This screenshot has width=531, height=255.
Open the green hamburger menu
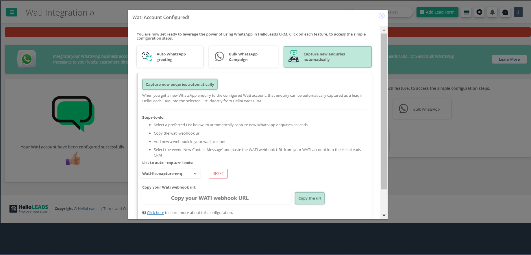(12, 12)
